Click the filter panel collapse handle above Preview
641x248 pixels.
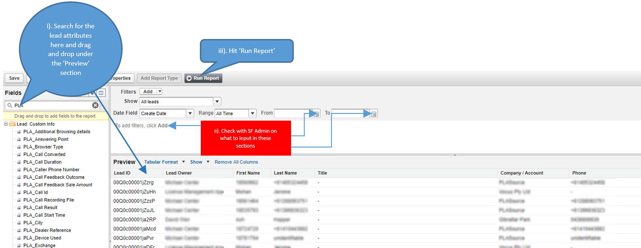click(x=454, y=155)
